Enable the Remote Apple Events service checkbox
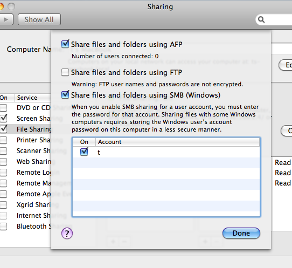The image size is (292, 268). click(4, 194)
